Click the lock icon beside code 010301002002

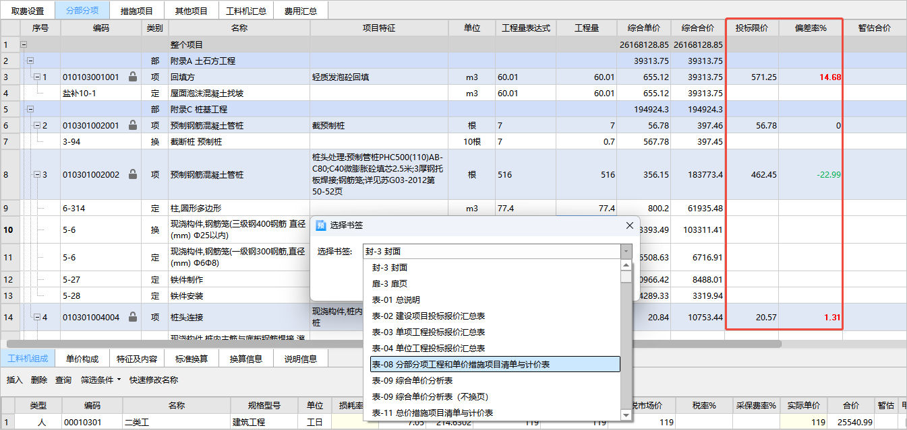(133, 175)
